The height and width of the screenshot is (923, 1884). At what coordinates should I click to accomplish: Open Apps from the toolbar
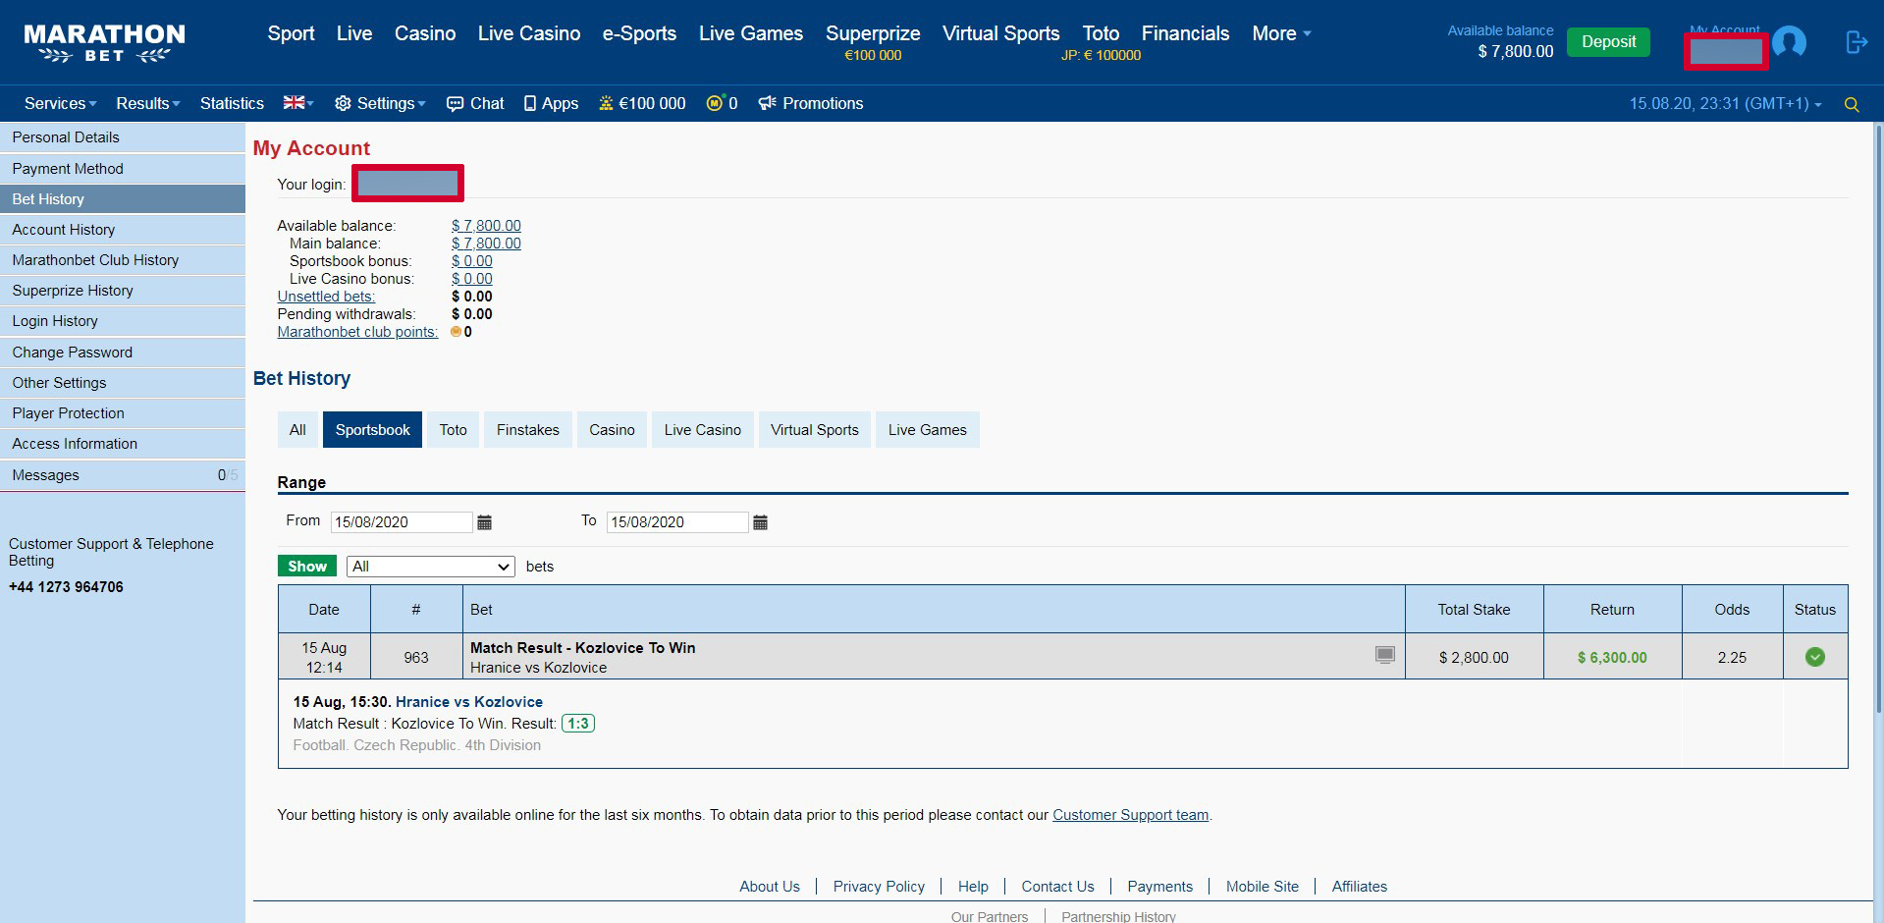[551, 103]
